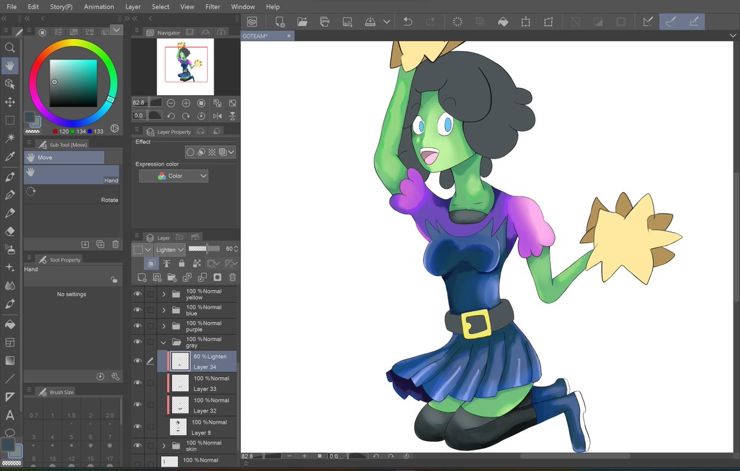Open file using the folder icon
This screenshot has height=471, width=740.
[x=302, y=22]
